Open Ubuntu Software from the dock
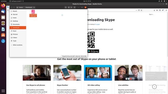The width and height of the screenshot is (168, 94). (3, 35)
